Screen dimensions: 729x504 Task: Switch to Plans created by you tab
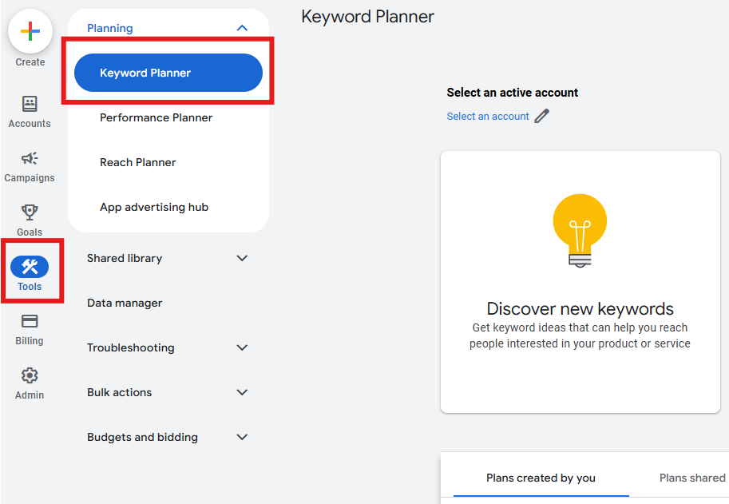point(541,478)
